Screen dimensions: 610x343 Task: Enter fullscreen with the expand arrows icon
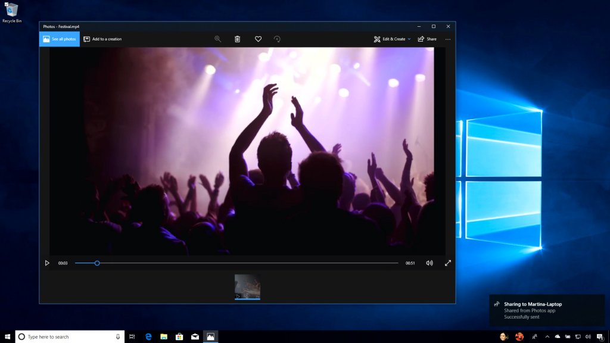[448, 263]
